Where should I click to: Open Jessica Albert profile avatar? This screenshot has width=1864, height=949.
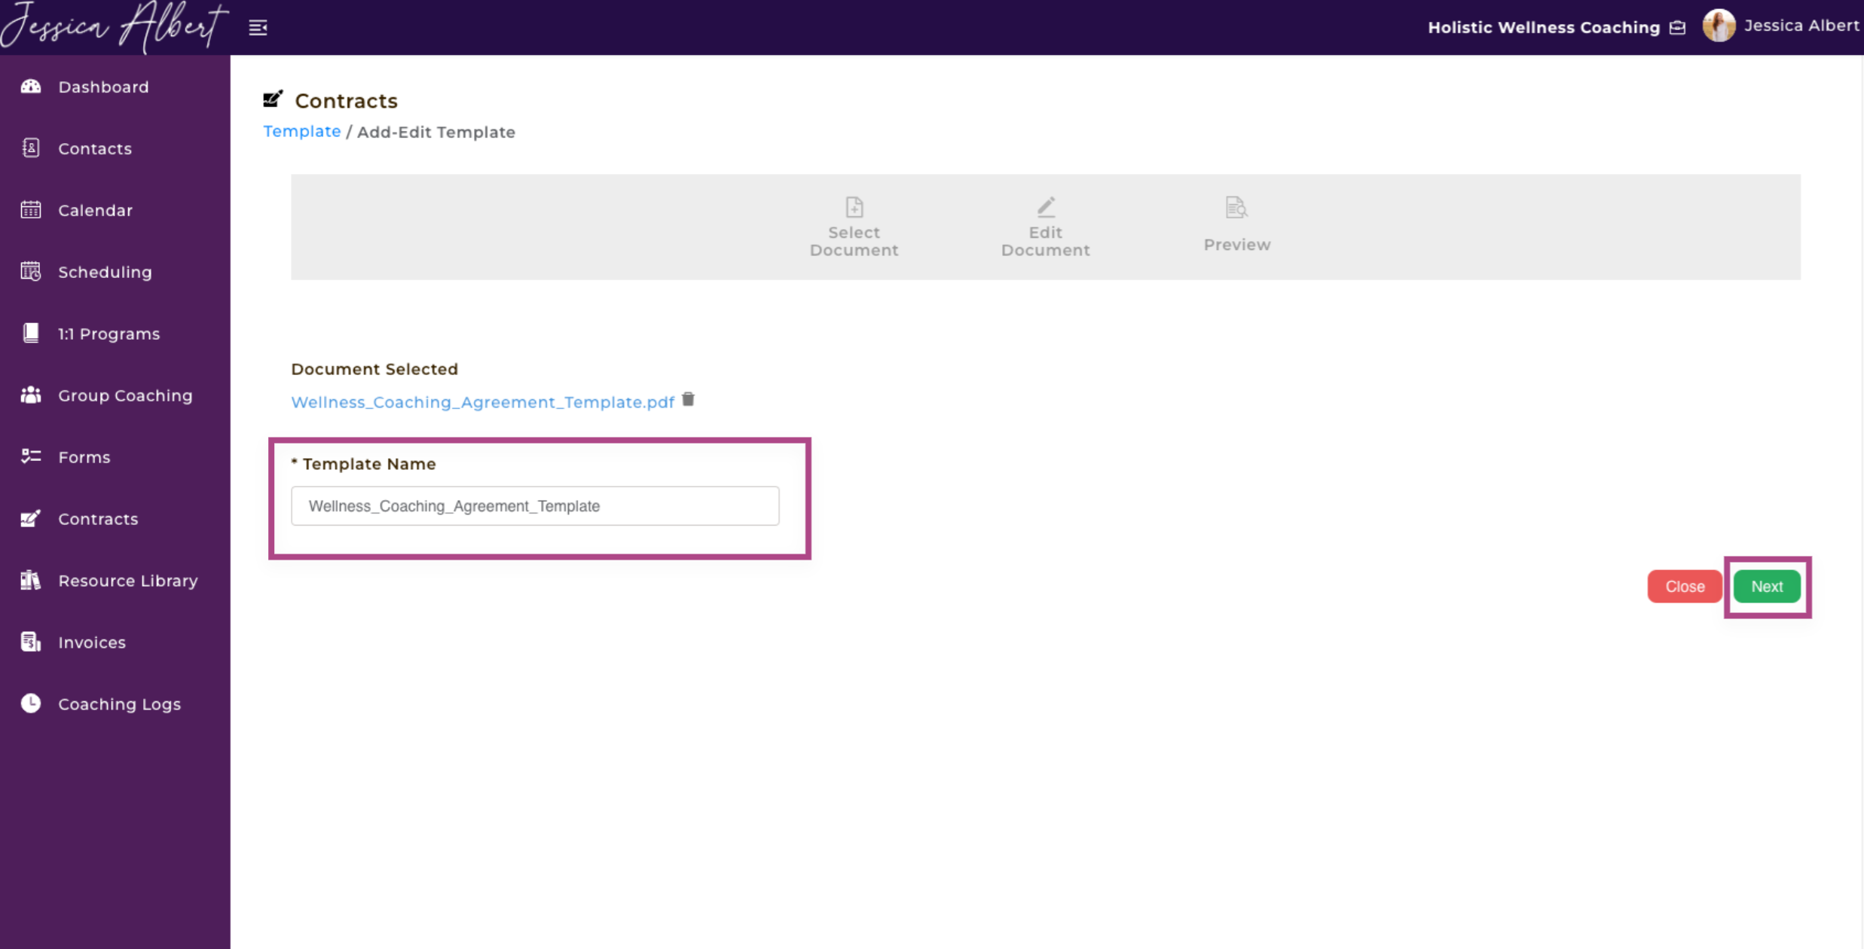point(1719,26)
